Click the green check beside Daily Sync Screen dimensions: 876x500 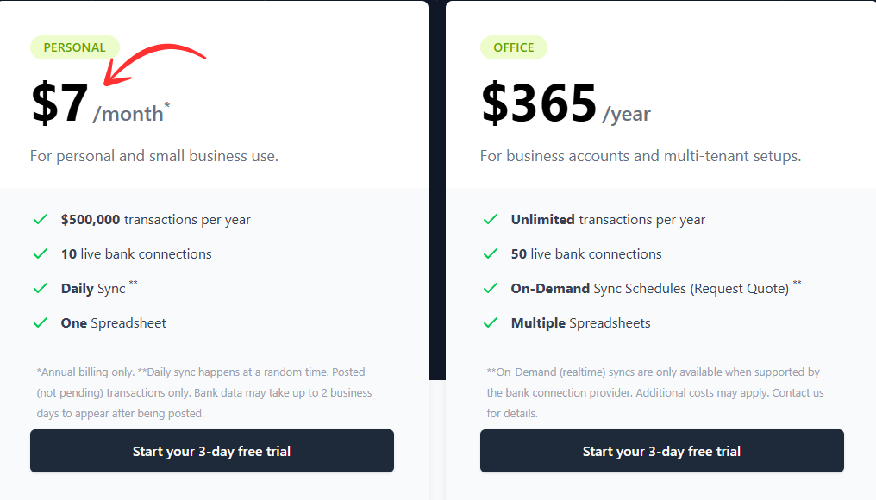click(x=40, y=288)
